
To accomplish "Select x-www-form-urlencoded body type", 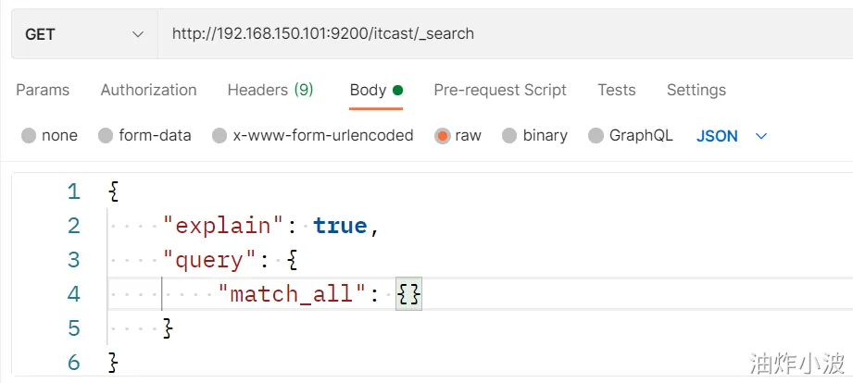I will point(220,136).
